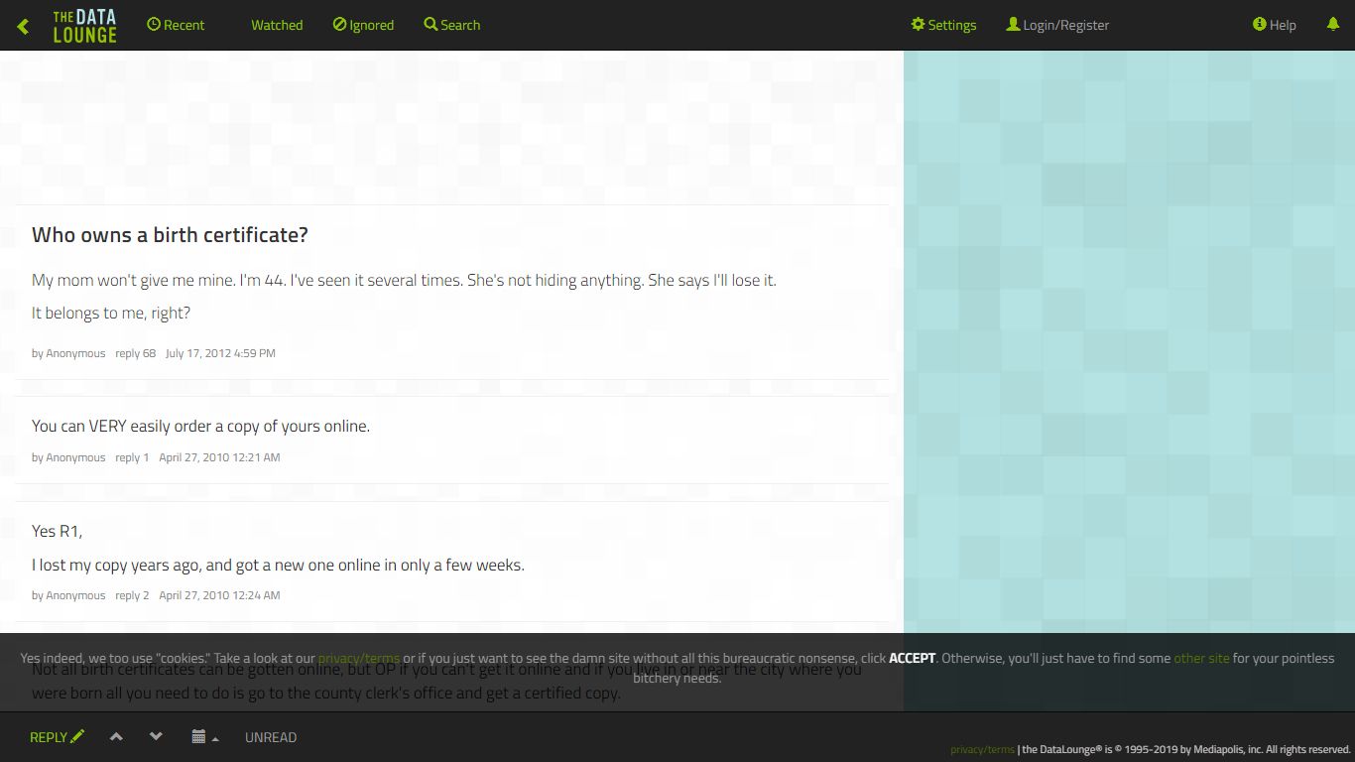This screenshot has width=1355, height=762.
Task: Open the Search menu item
Action: [x=452, y=25]
